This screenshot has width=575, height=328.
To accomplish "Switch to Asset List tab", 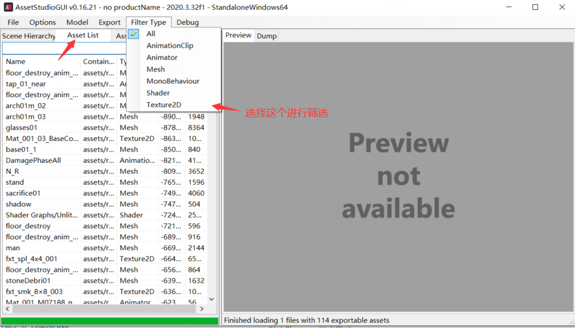I will point(83,35).
